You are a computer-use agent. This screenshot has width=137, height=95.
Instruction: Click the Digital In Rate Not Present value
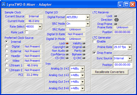75,34
